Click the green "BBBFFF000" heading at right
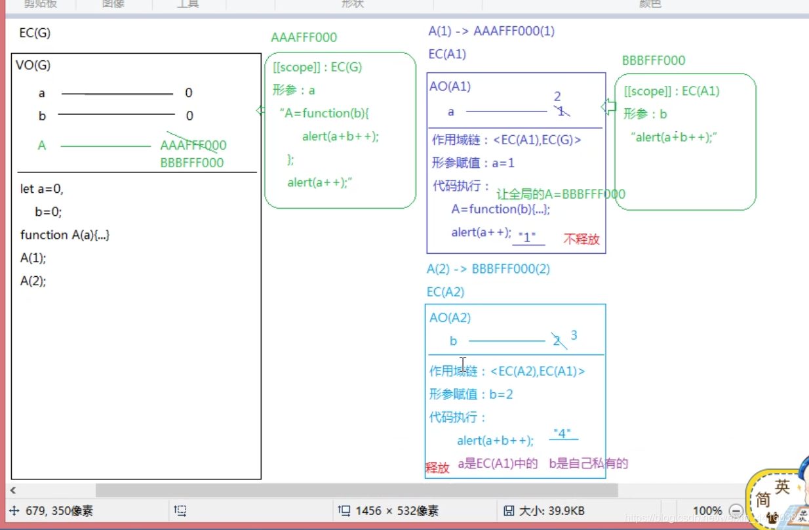The height and width of the screenshot is (530, 809). pos(654,60)
